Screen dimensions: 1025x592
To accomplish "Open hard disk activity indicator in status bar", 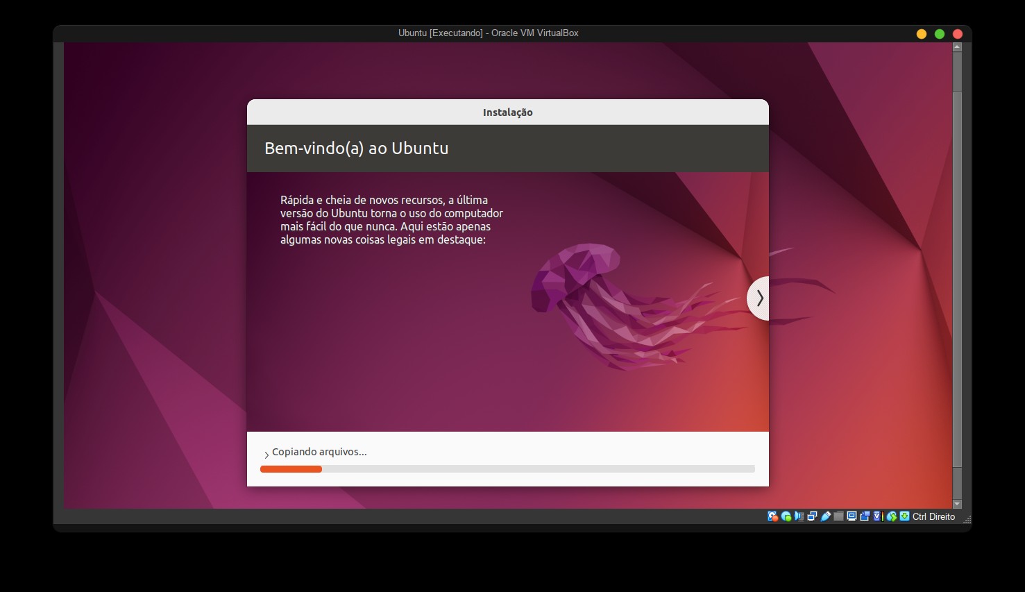I will pyautogui.click(x=772, y=516).
